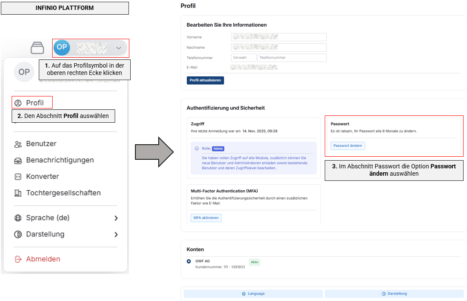Click the blue OP avatar circle
This screenshot has width=467, height=301.
pyautogui.click(x=62, y=47)
